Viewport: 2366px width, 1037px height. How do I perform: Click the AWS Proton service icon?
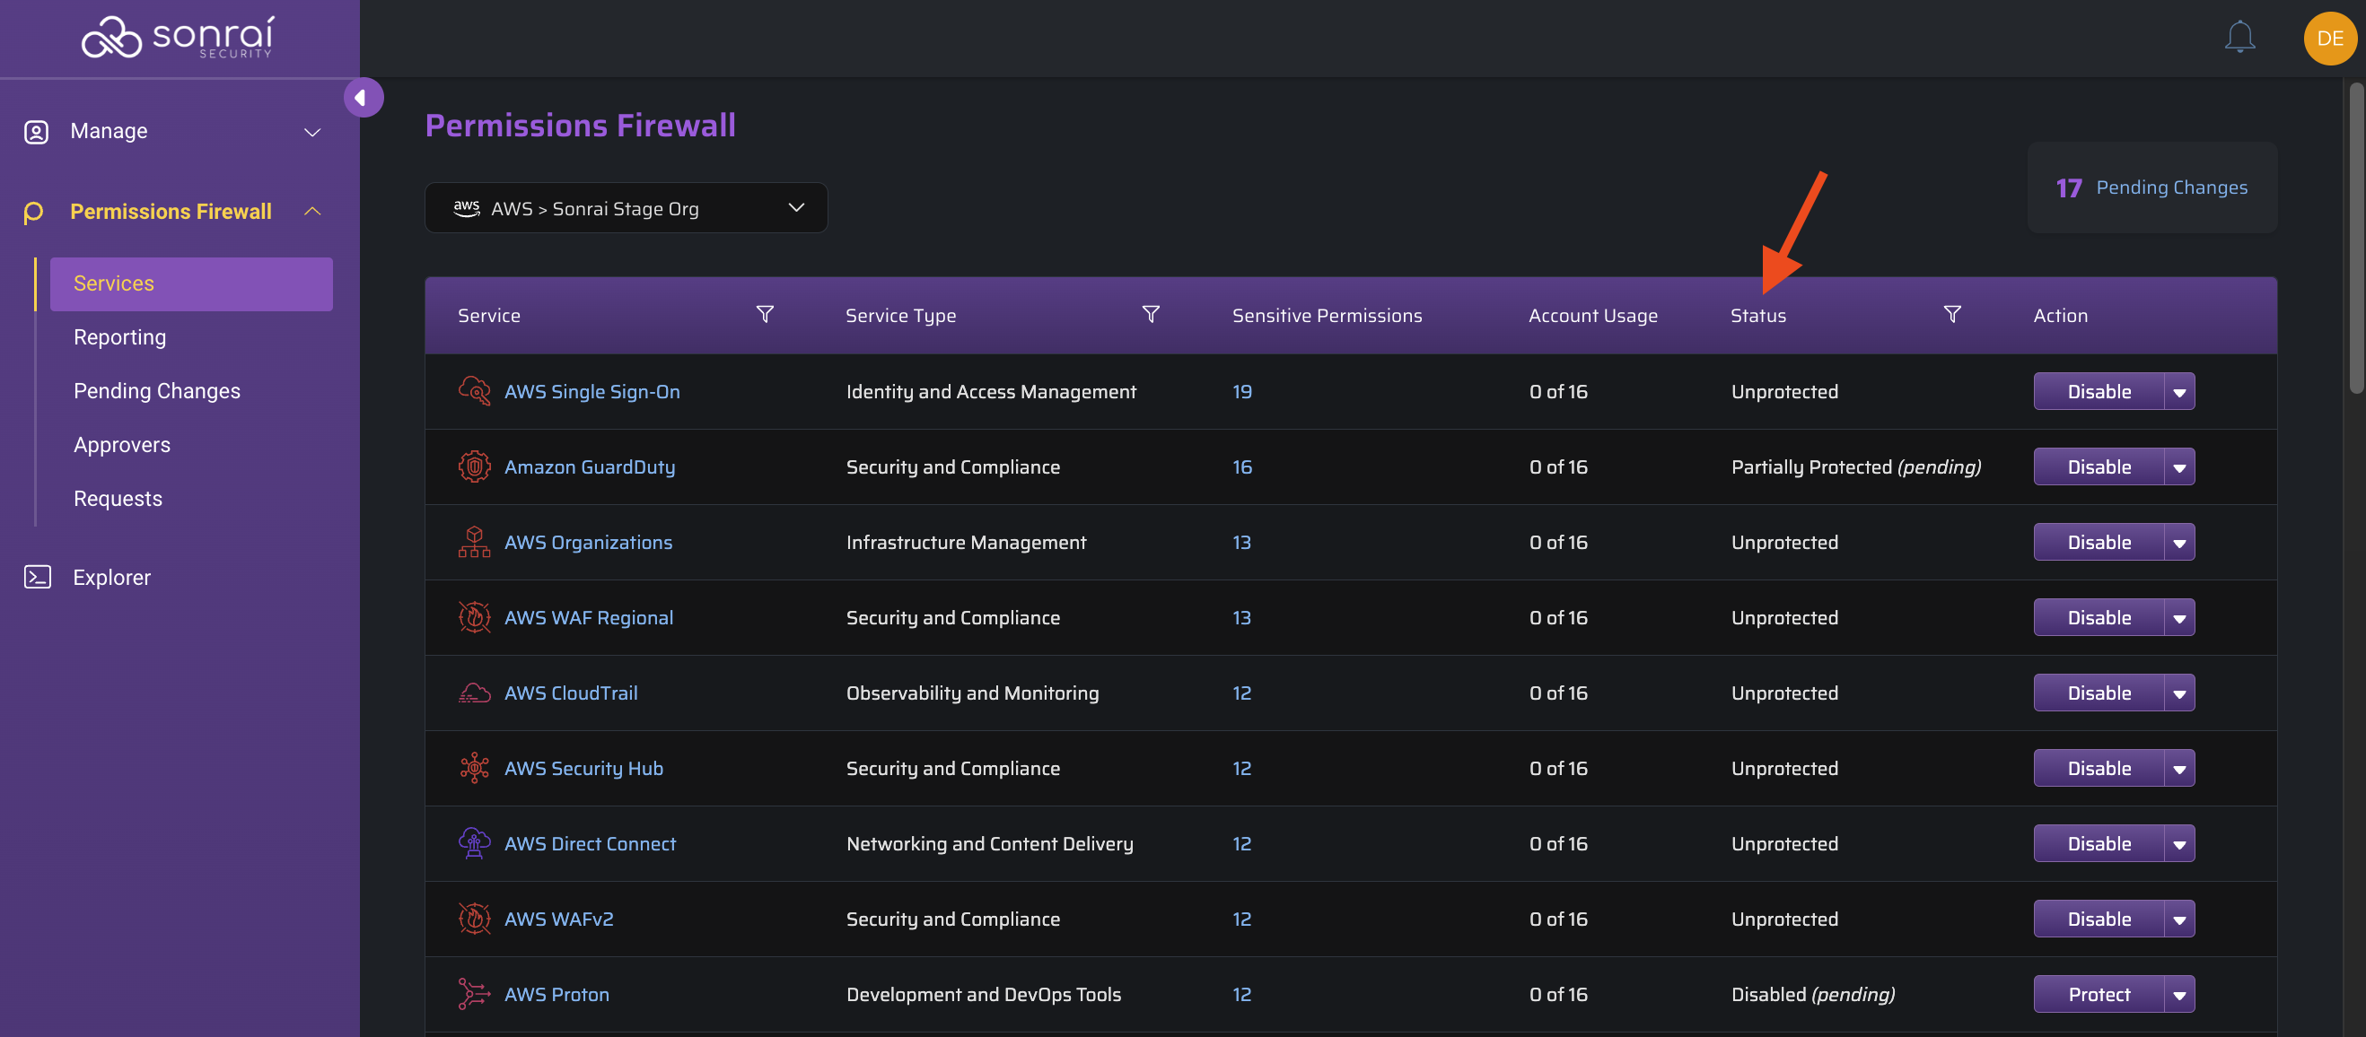point(474,994)
